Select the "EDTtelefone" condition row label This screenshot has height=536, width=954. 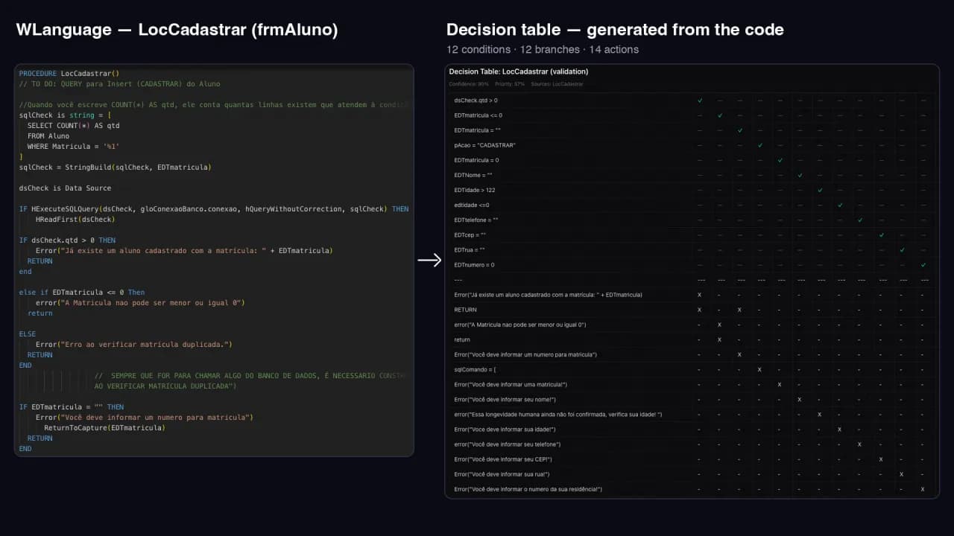point(476,220)
